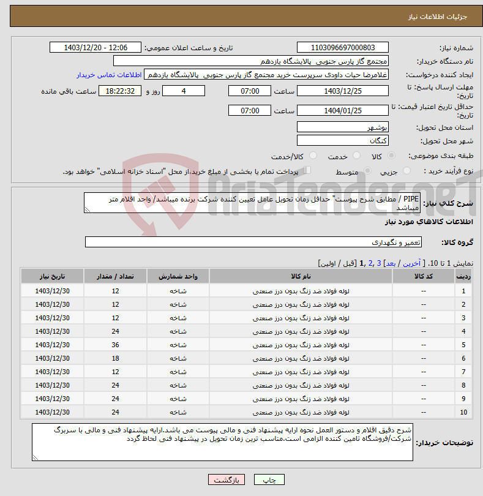Click the جزئیات اطلاعات نیاز page title

pos(438,17)
